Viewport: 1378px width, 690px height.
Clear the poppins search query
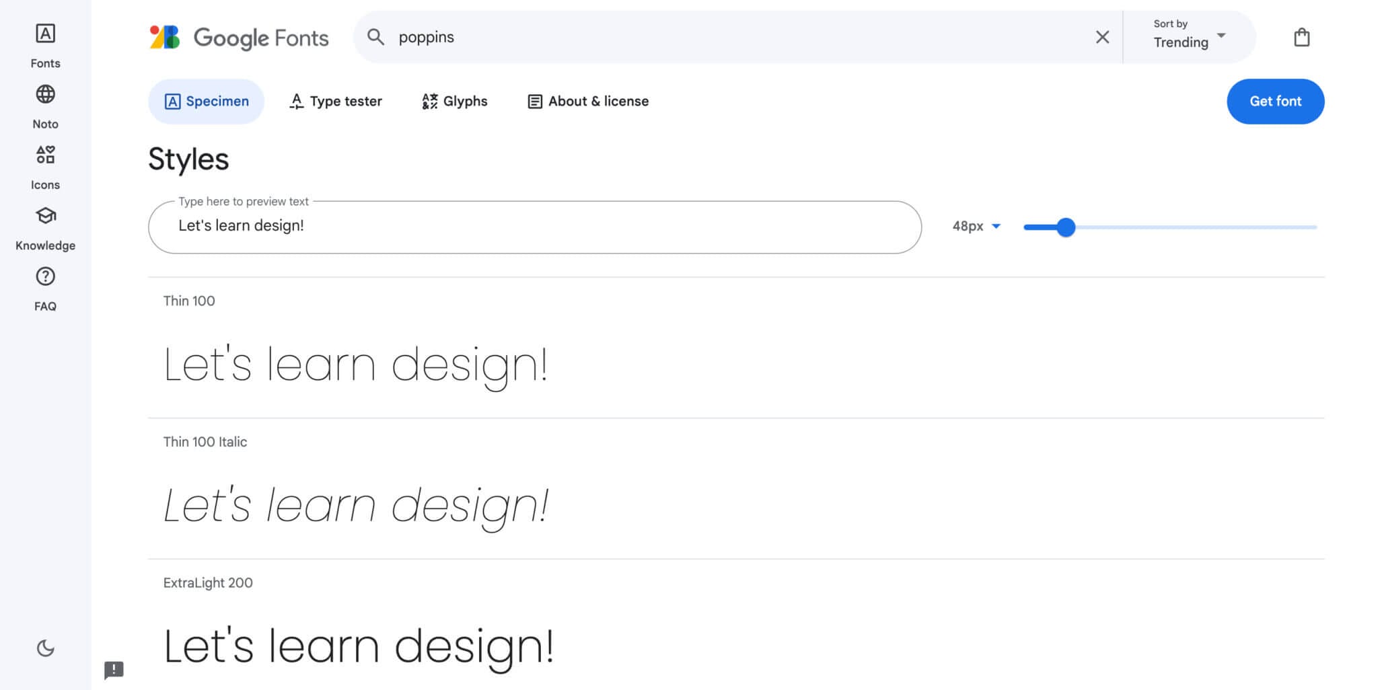(1102, 37)
